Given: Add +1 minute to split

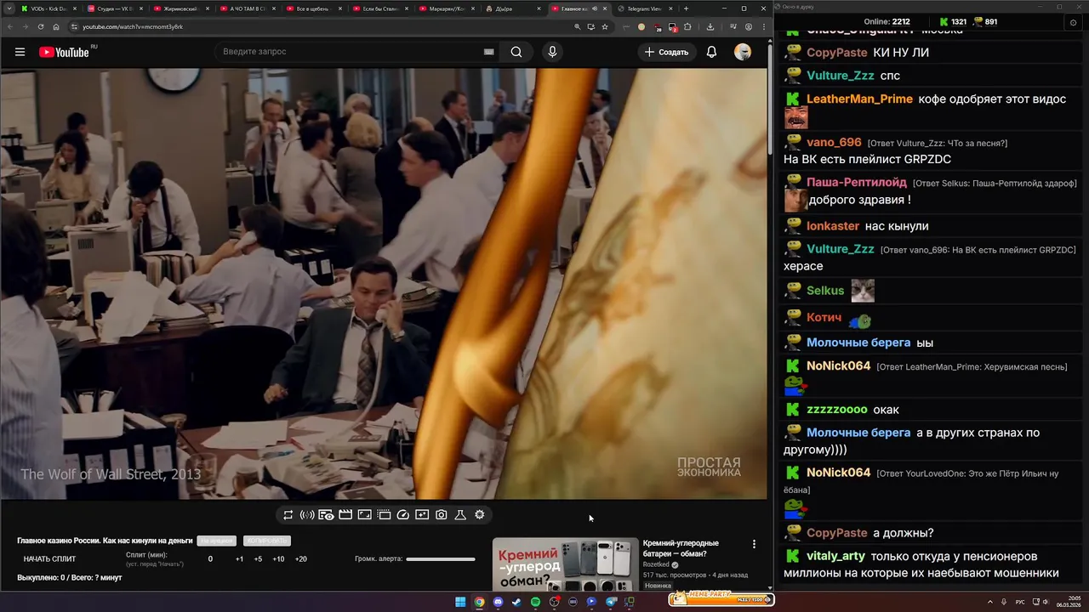Looking at the screenshot, I should [x=239, y=559].
